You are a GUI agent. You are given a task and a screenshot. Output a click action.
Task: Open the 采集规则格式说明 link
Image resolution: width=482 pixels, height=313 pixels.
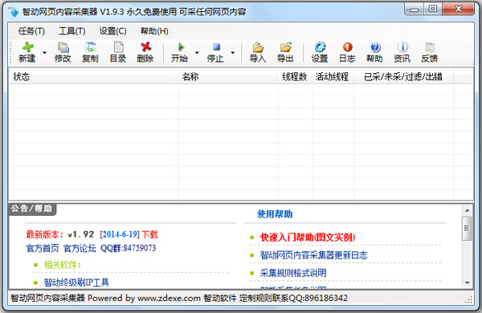click(293, 273)
